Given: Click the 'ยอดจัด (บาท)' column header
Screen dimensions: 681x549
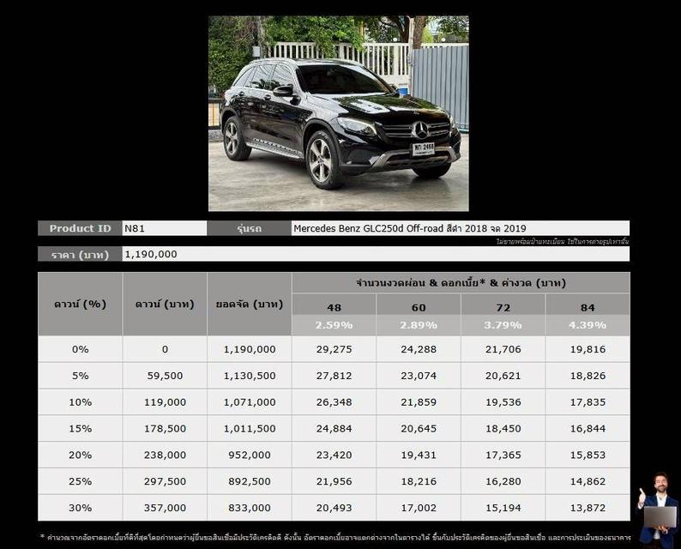Looking at the screenshot, I should click(250, 304).
